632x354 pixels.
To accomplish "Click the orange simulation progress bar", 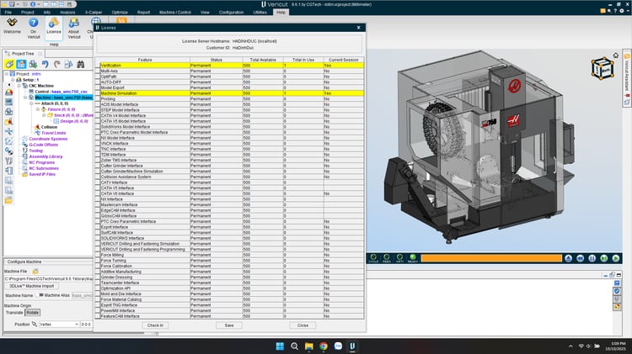I will (x=491, y=258).
